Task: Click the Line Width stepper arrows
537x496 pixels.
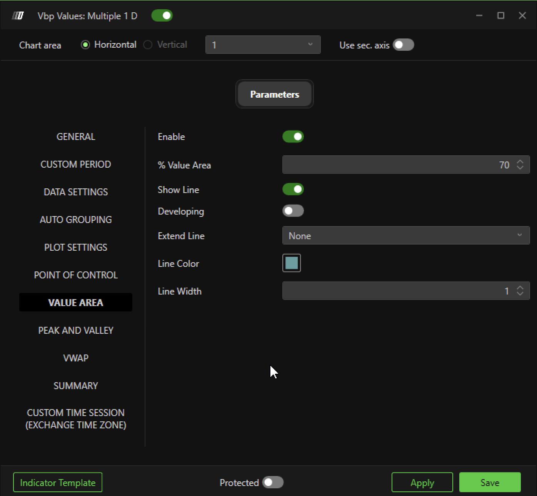Action: point(520,291)
